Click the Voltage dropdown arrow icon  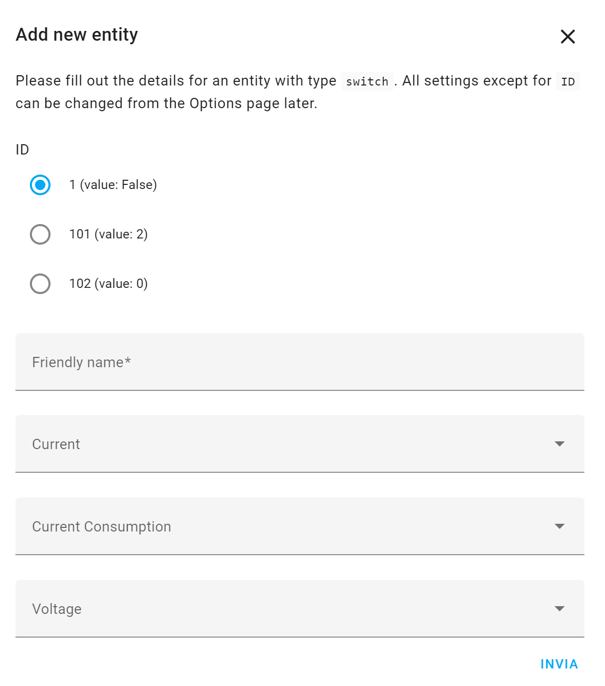tap(560, 609)
